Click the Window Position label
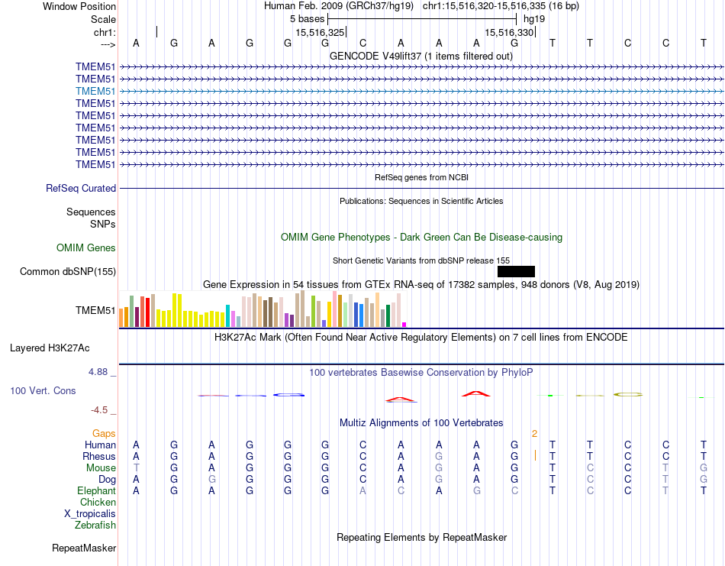The image size is (725, 566). (x=79, y=6)
